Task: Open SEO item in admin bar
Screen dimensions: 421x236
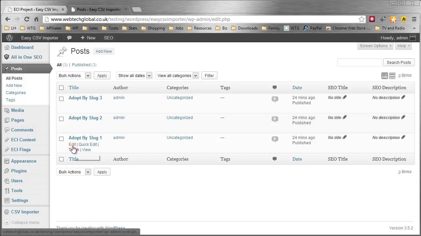Action: point(109,38)
